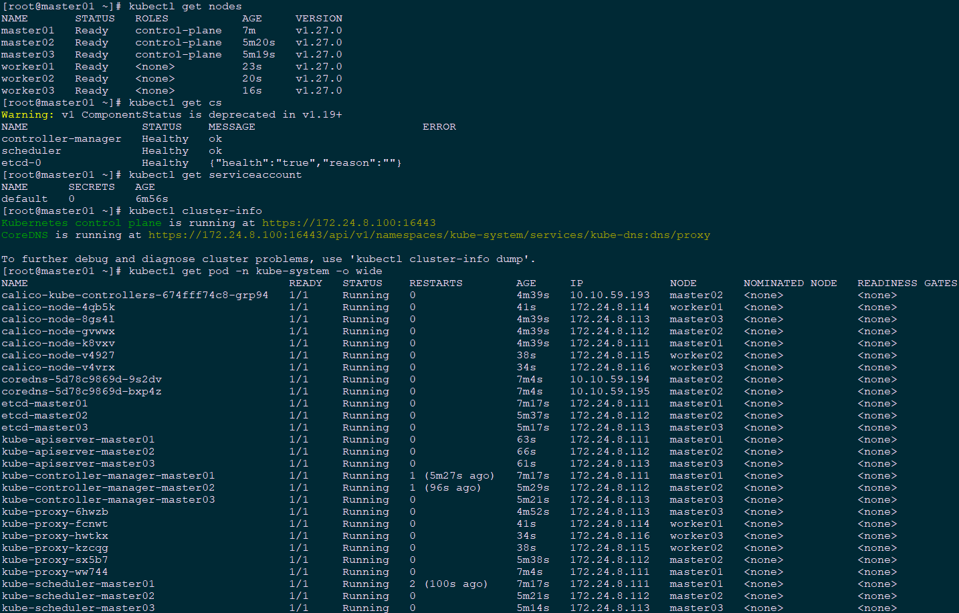959x613 pixels.
Task: Click the kube-scheduler-master01 restart count '2 (100s ago)'
Action: click(x=448, y=584)
